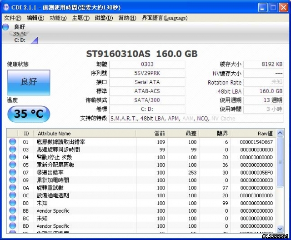
Task: Open the 磁盤(D) menu
Action: coord(104,18)
